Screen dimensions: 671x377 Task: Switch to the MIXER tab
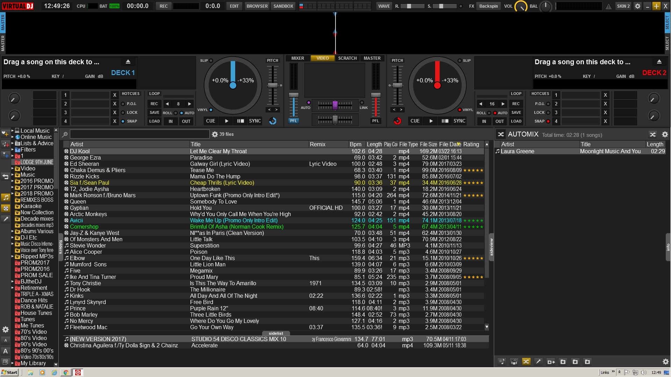[x=298, y=58]
